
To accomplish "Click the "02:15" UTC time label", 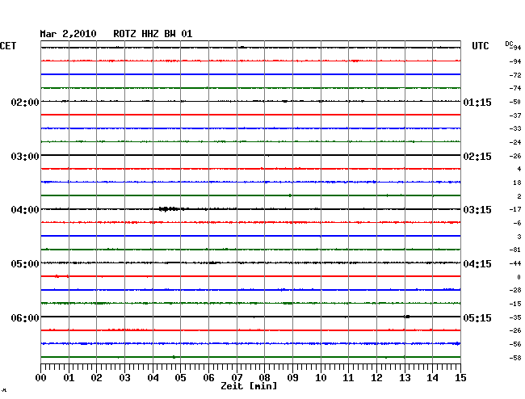I will pos(477,157).
